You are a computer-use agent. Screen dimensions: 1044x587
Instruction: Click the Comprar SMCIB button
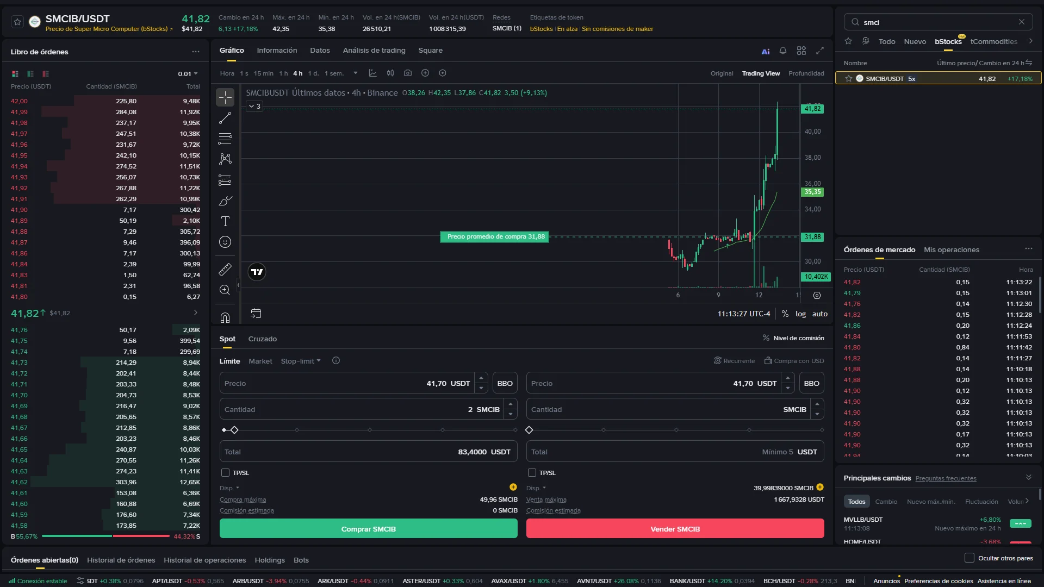(369, 528)
